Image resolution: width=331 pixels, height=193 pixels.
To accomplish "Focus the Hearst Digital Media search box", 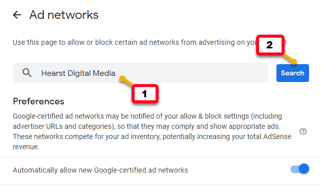I will (x=140, y=73).
